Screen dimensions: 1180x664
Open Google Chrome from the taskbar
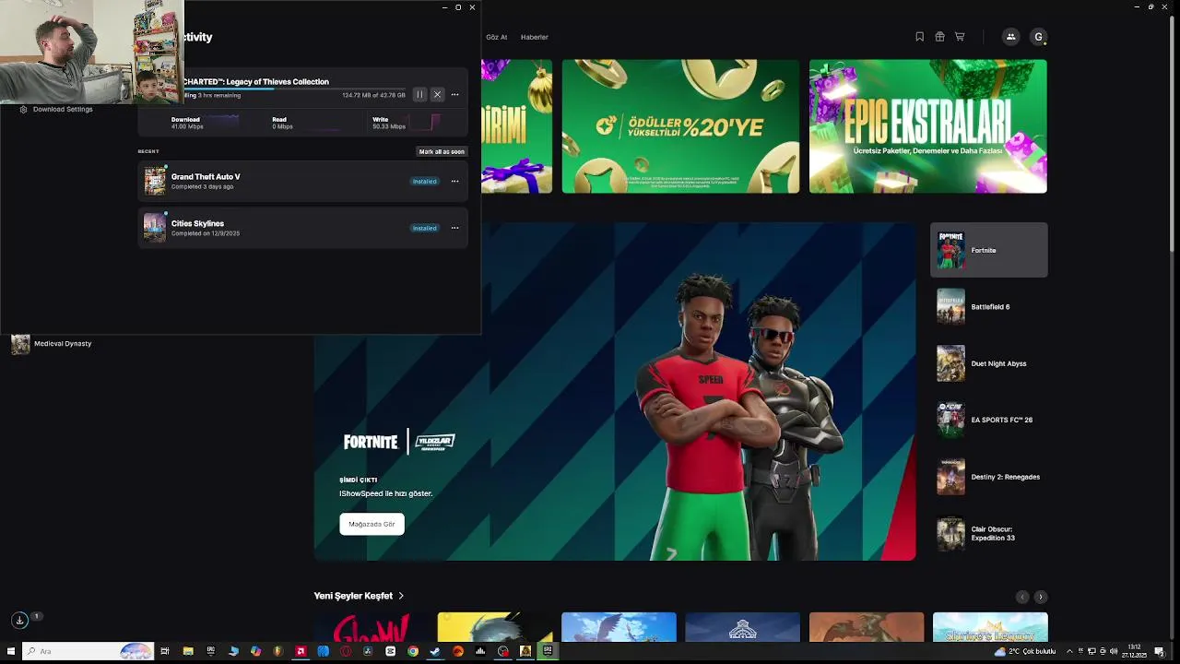click(413, 651)
